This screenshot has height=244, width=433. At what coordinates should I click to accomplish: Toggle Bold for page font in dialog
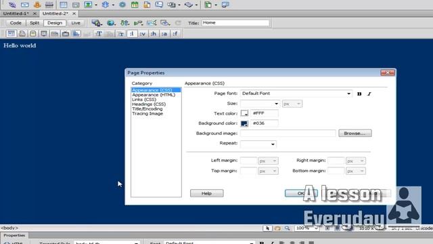359,94
